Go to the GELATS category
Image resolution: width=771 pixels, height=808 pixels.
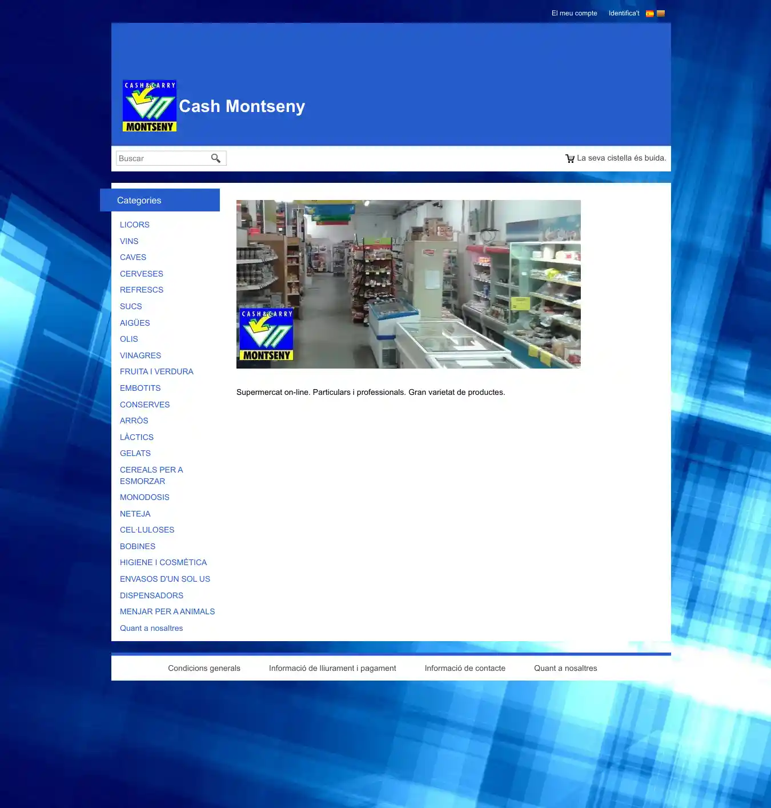tap(135, 453)
